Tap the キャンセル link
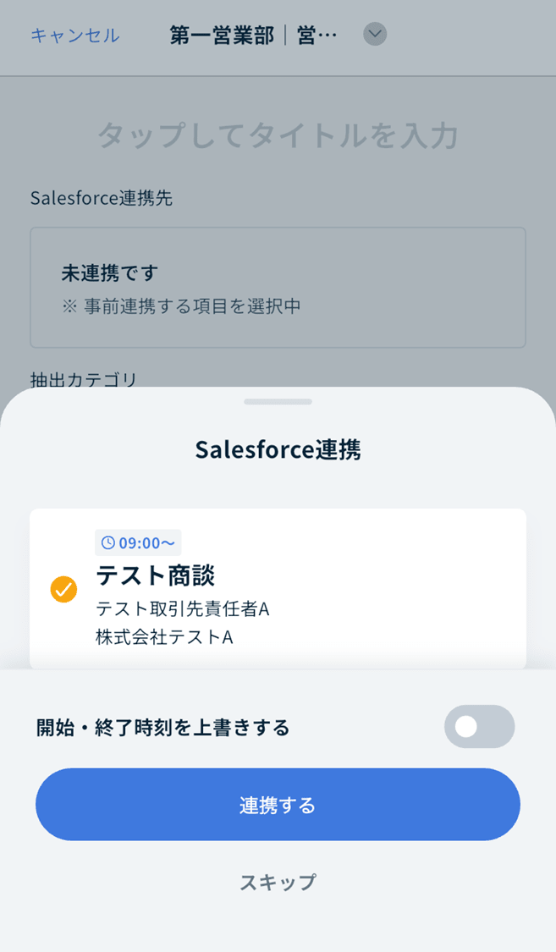 (75, 36)
